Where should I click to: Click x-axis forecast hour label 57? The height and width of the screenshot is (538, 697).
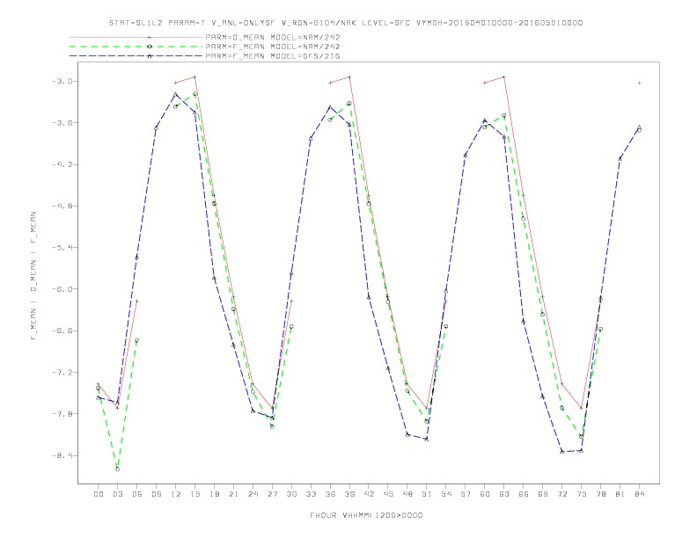tap(466, 494)
